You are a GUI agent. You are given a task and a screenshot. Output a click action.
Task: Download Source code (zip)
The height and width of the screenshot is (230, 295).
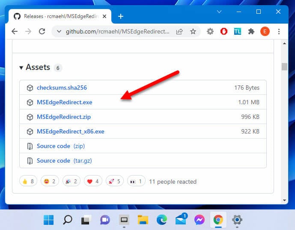click(x=61, y=146)
